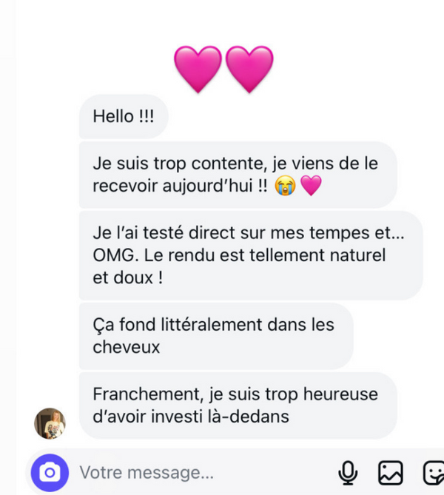Tap the microphone to record a voice message
Screen dimensions: 444x495
click(348, 472)
